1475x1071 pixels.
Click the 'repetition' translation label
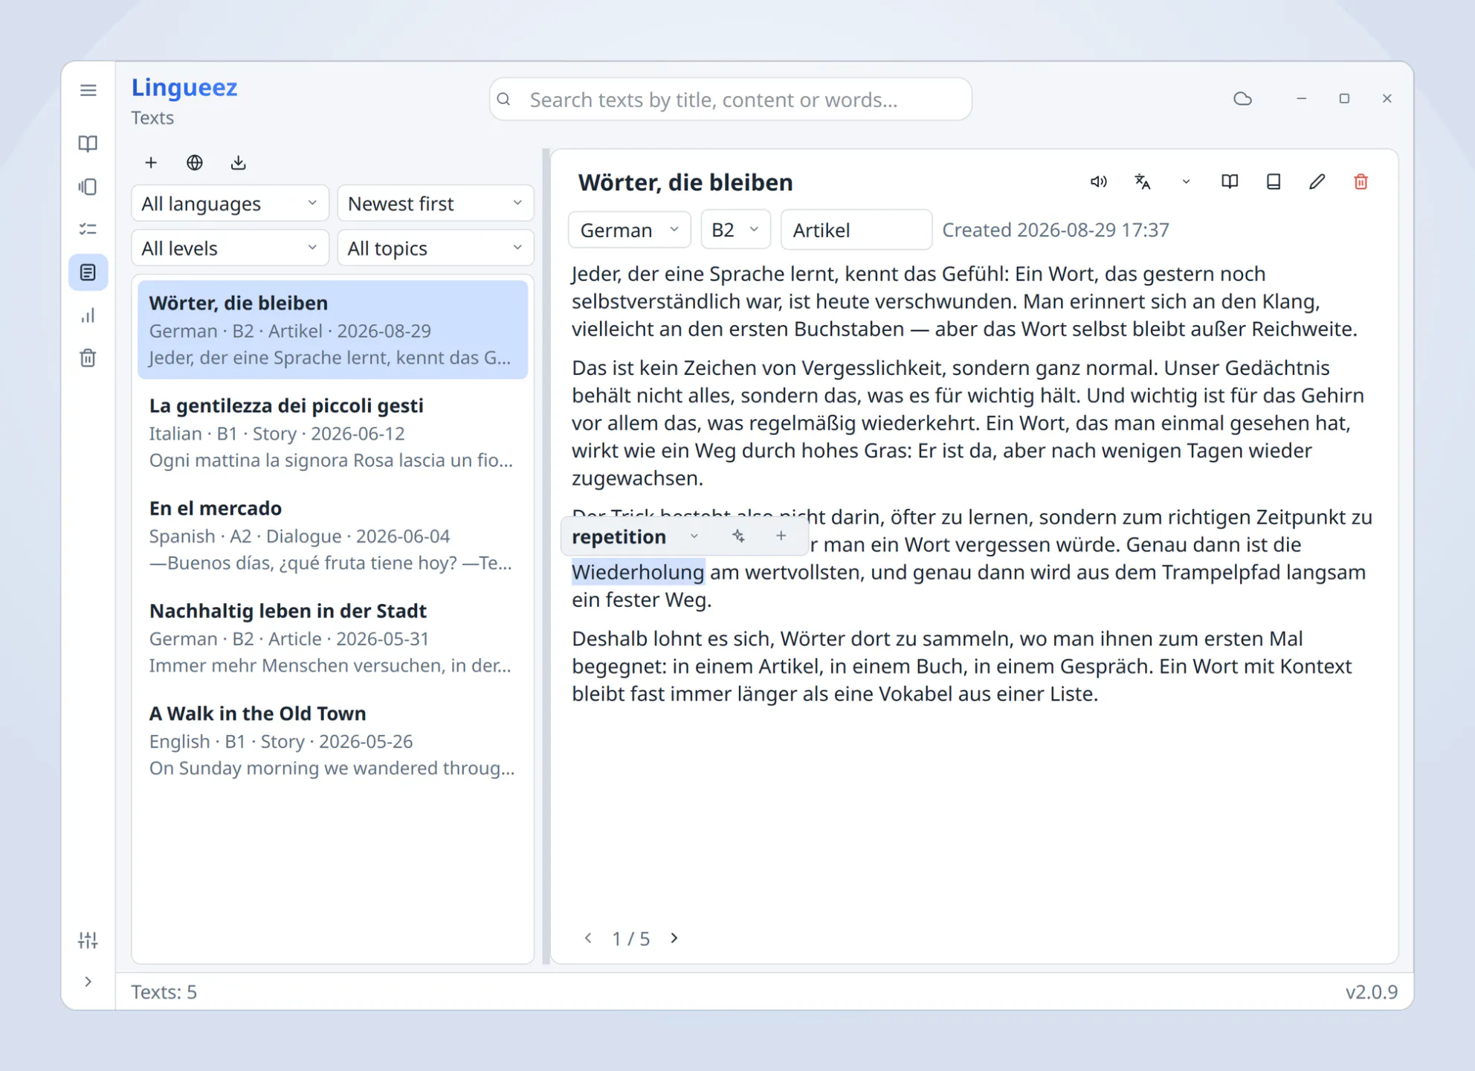pyautogui.click(x=619, y=536)
